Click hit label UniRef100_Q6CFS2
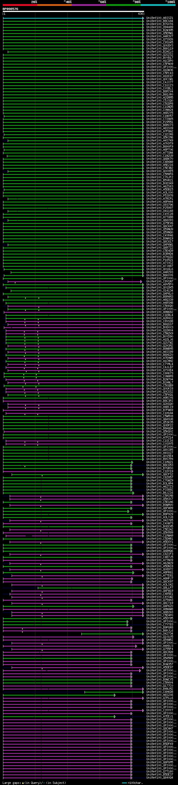178x785 pixels. [159, 475]
